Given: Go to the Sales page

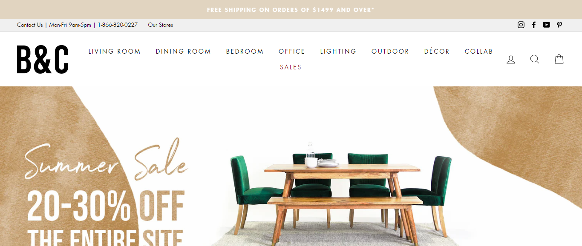Looking at the screenshot, I should coord(291,67).
